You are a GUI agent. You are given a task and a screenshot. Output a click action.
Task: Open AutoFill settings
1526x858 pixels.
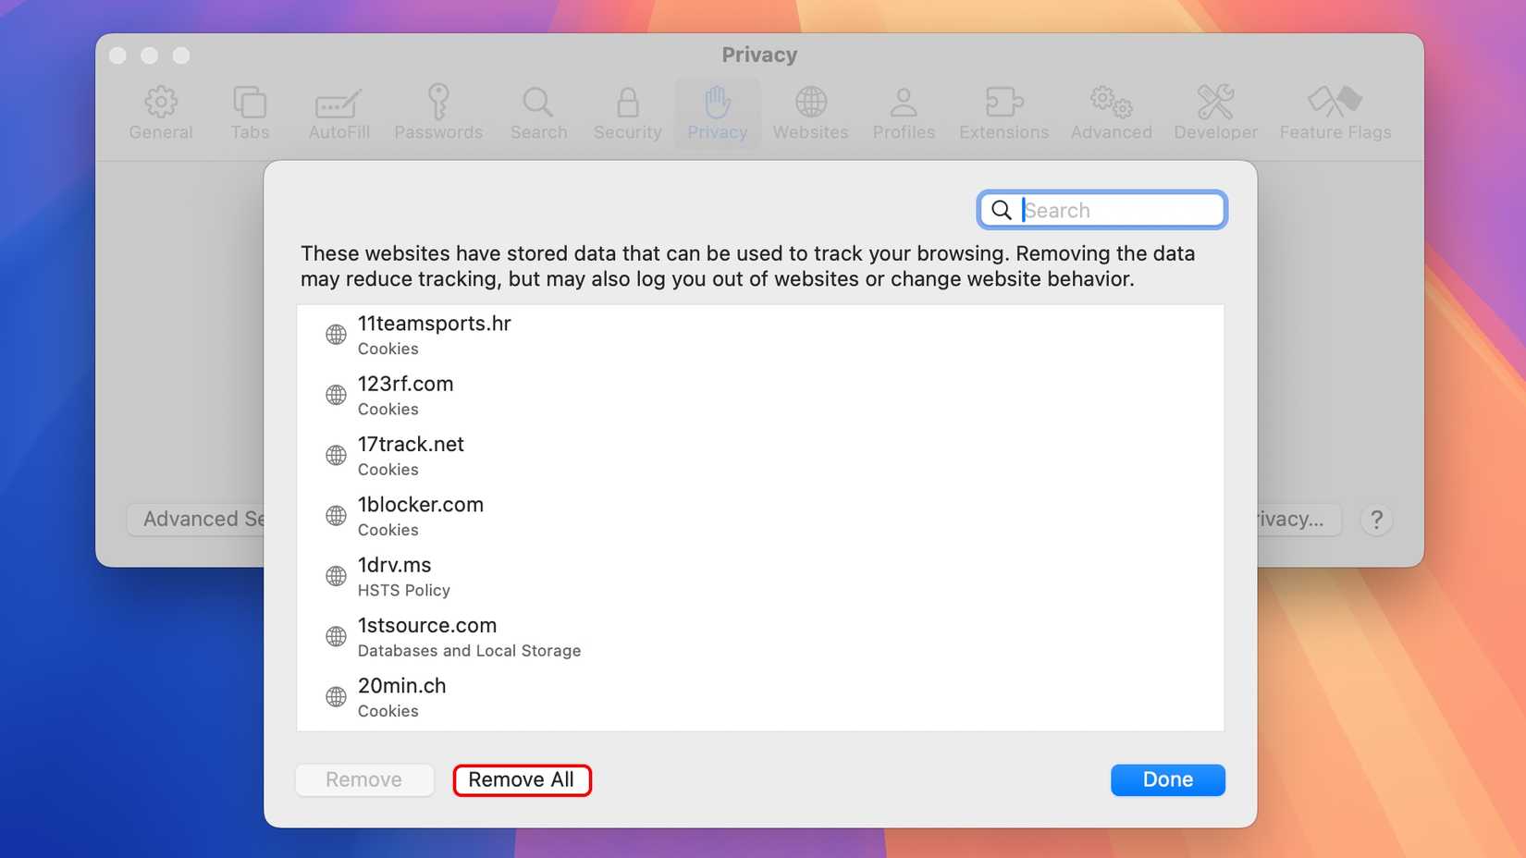pyautogui.click(x=338, y=111)
